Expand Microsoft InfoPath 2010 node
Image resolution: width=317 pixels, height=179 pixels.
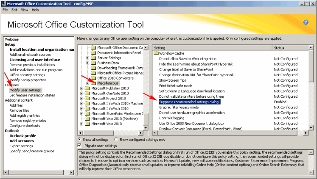coord(81,109)
